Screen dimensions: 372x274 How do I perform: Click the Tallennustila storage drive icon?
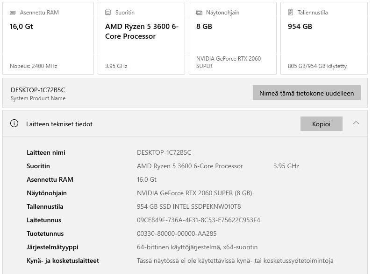tap(291, 13)
